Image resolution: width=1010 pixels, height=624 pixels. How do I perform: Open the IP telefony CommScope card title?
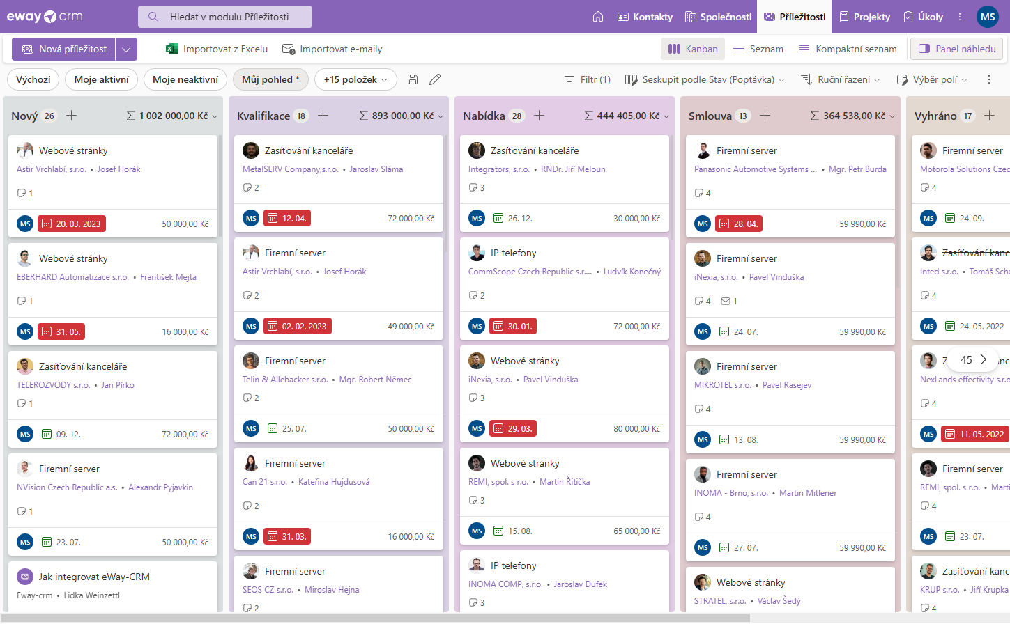pyautogui.click(x=514, y=253)
